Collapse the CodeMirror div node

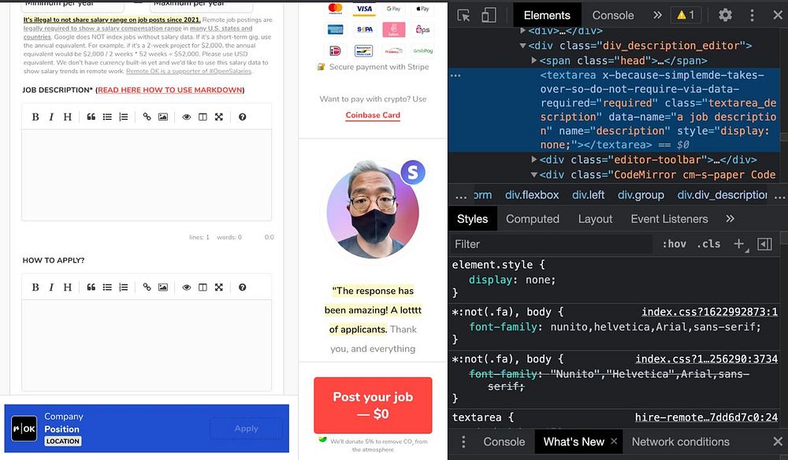point(534,175)
